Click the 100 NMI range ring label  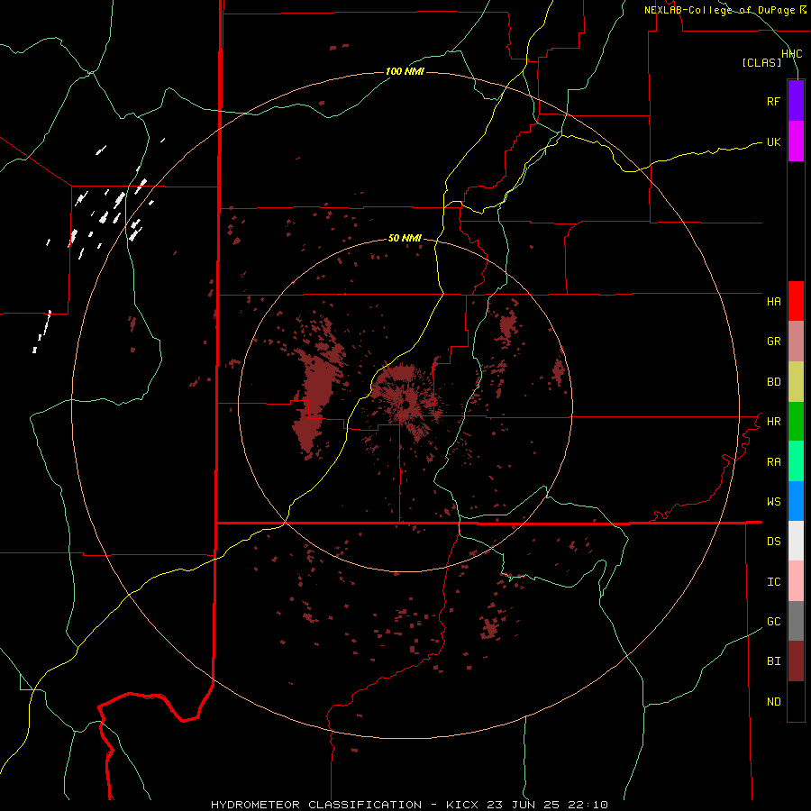pyautogui.click(x=405, y=71)
